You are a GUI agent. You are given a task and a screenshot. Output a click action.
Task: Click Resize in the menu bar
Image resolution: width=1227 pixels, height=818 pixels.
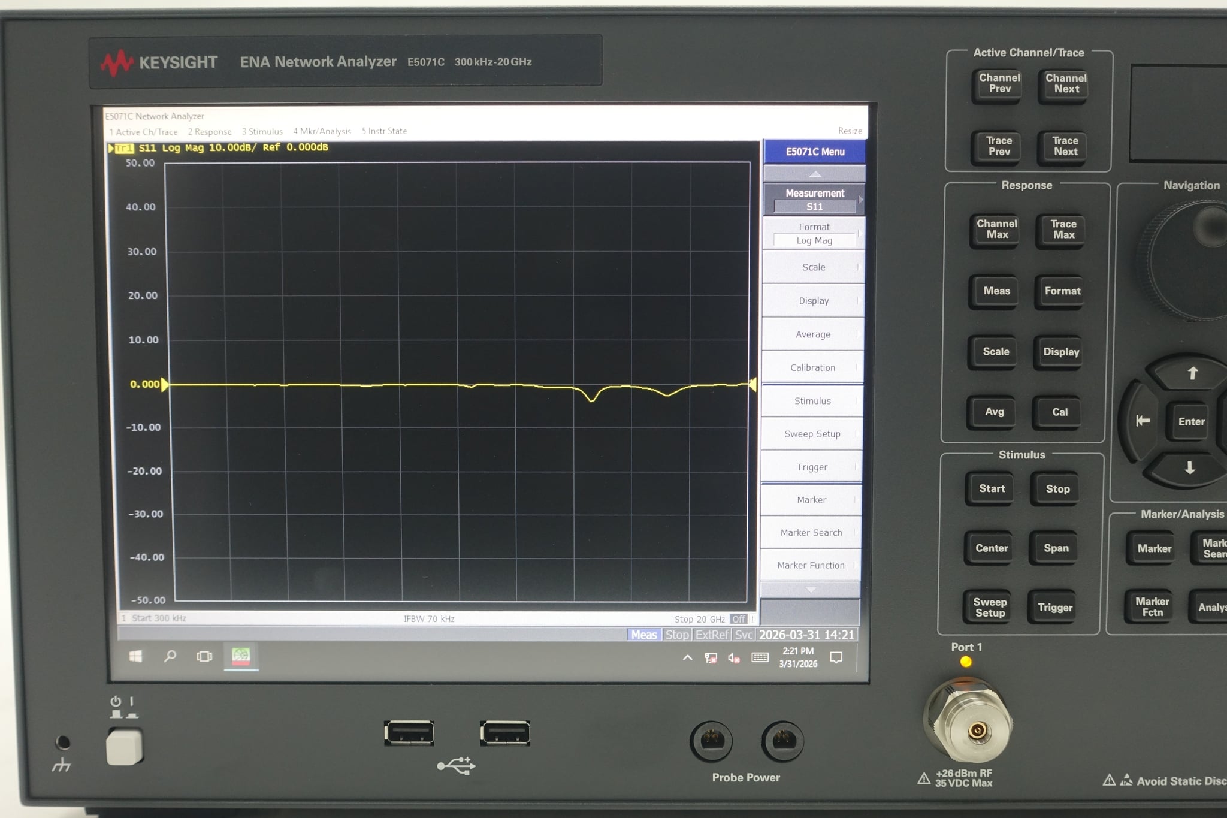click(850, 131)
